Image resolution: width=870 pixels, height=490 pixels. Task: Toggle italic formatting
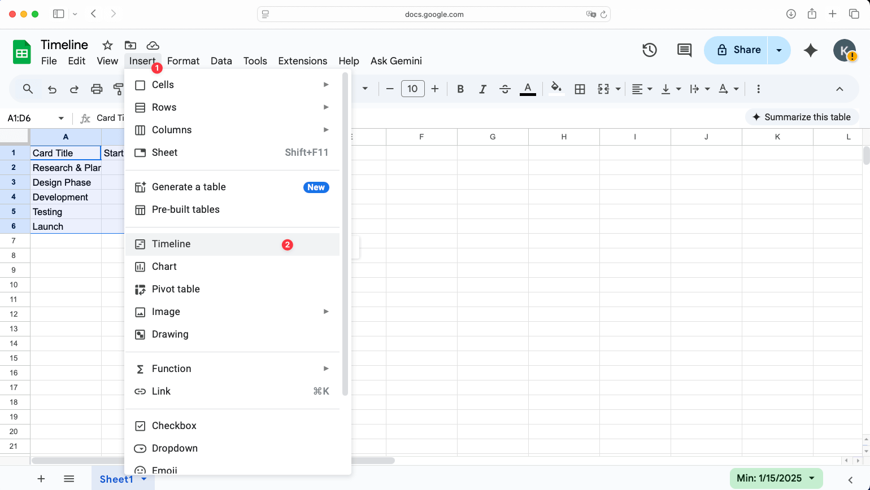click(482, 89)
